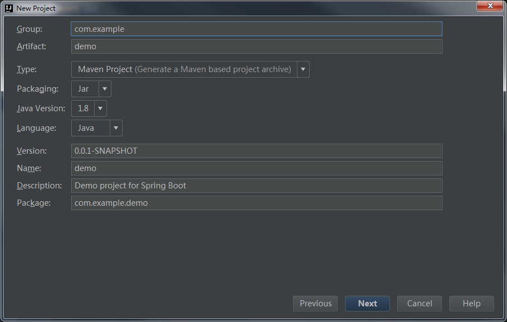Click into the Name text field
The width and height of the screenshot is (507, 322).
[x=257, y=168]
